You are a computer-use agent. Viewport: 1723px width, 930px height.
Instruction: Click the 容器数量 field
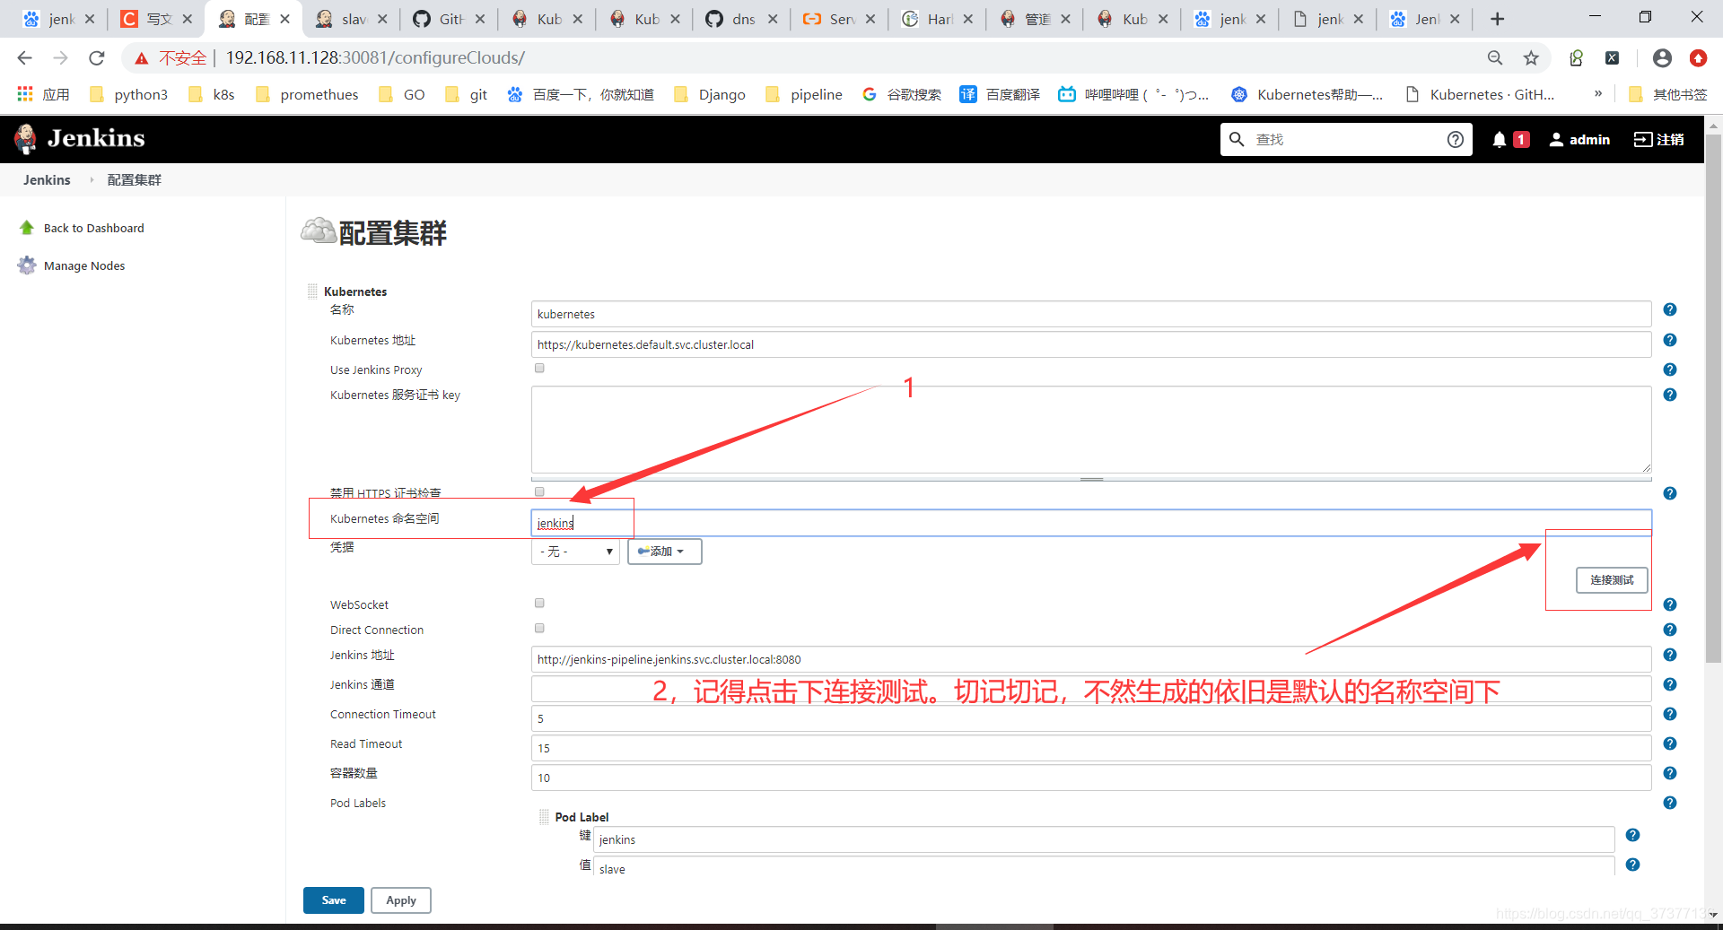[x=1091, y=778]
